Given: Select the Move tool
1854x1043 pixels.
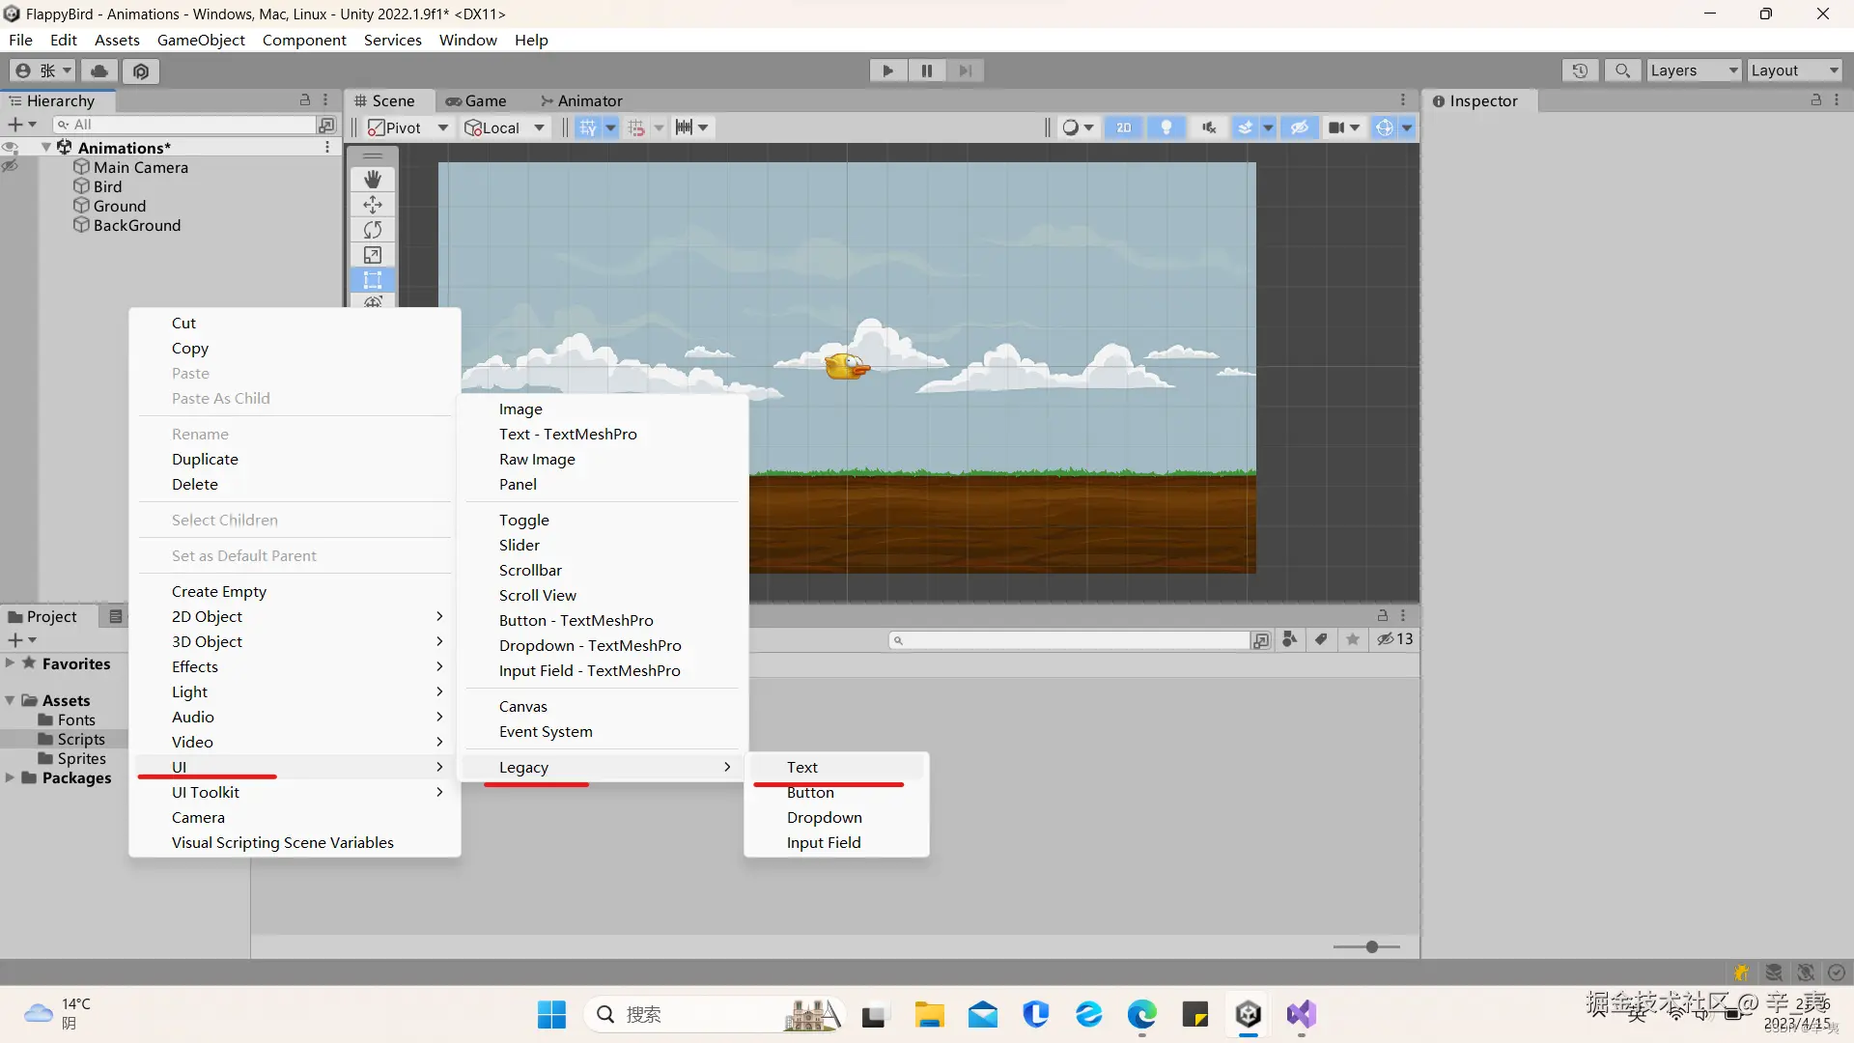Looking at the screenshot, I should tap(373, 205).
